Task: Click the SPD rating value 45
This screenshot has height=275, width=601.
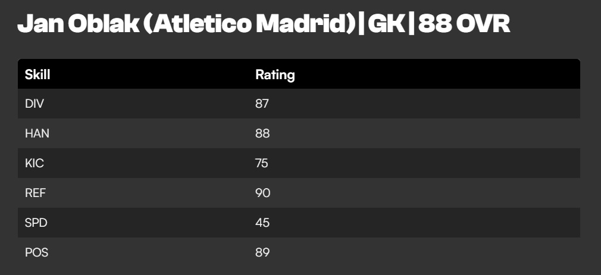Action: pyautogui.click(x=262, y=223)
